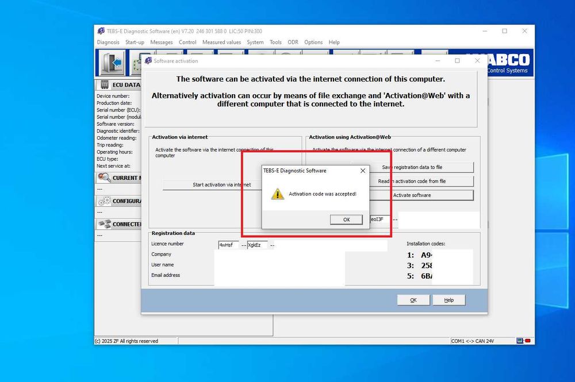
Task: Click the 'Email address' label
Action: click(x=166, y=275)
